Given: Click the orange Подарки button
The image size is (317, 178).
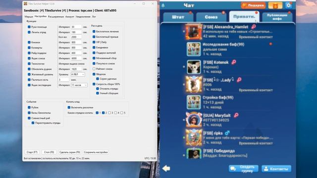Looking at the screenshot, I should 253,5.
